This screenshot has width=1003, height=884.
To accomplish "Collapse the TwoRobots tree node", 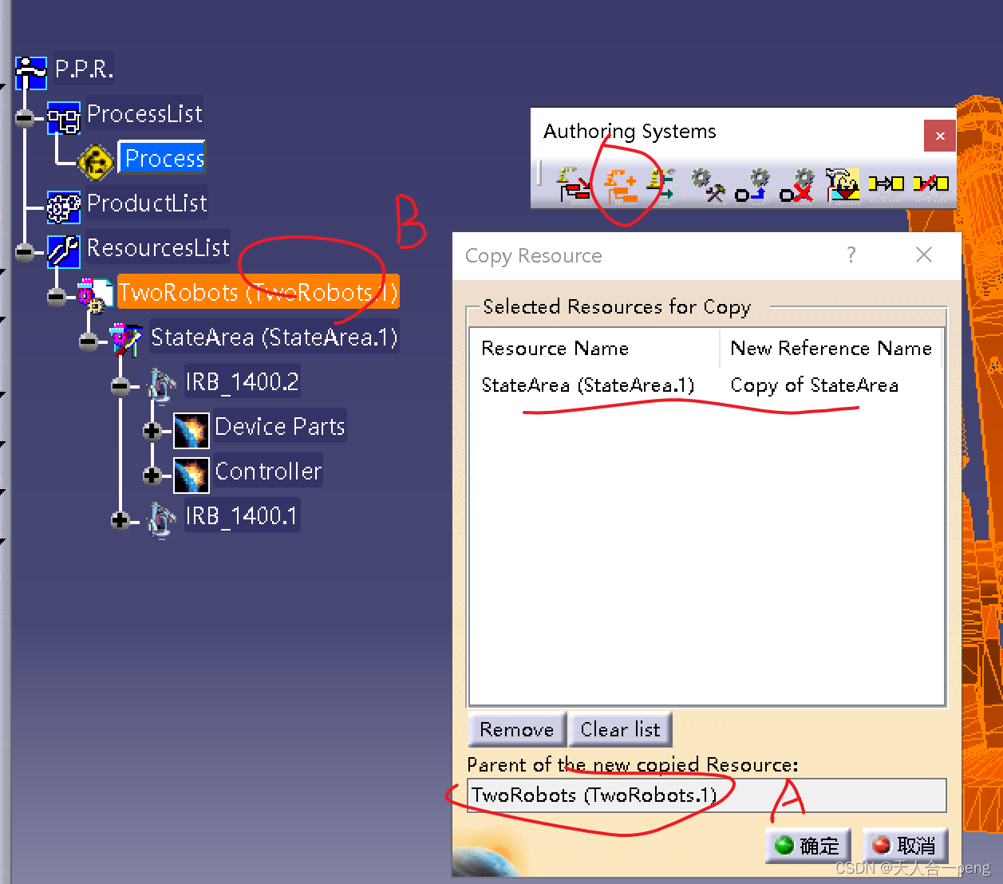I will [x=57, y=297].
